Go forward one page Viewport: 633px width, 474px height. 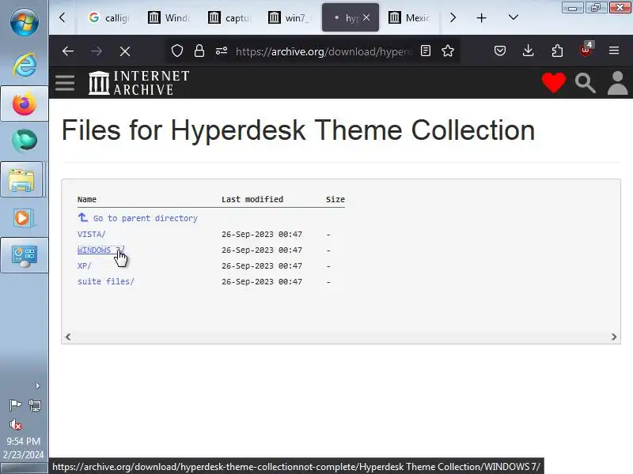(96, 51)
